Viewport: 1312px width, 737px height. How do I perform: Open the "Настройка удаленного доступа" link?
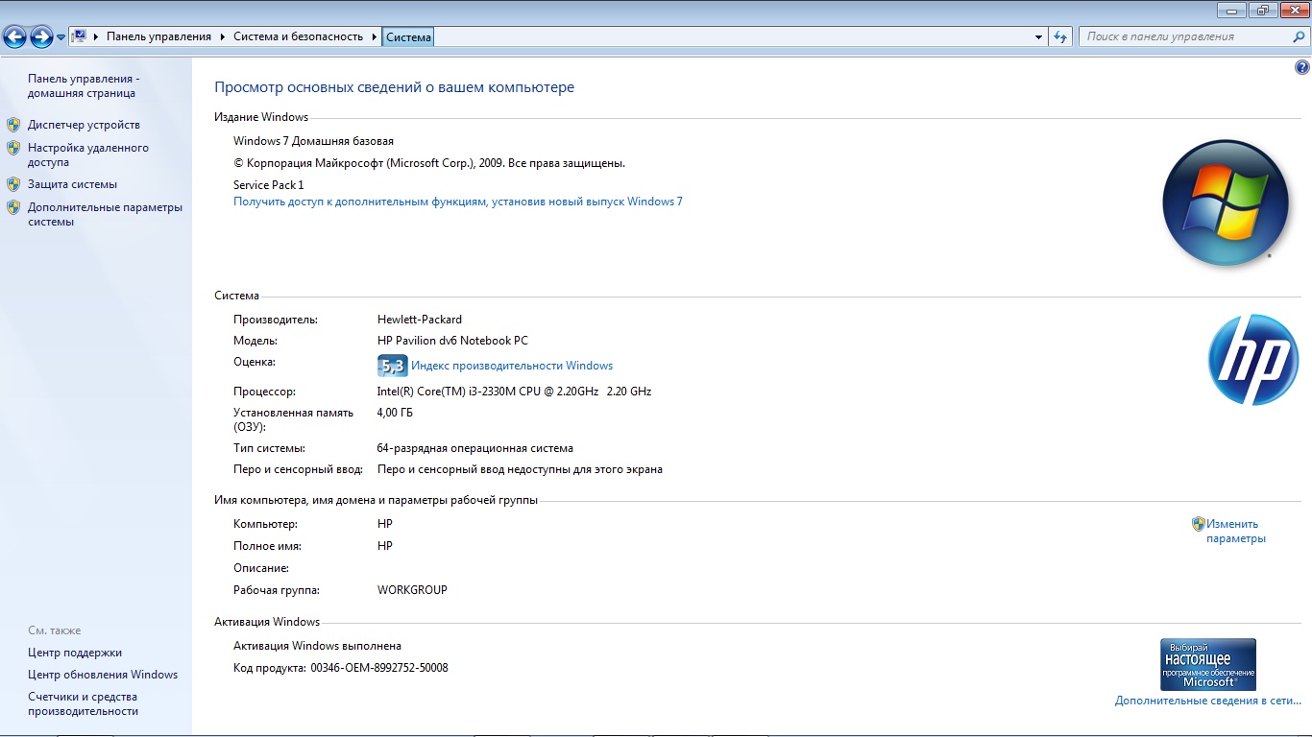pyautogui.click(x=88, y=155)
